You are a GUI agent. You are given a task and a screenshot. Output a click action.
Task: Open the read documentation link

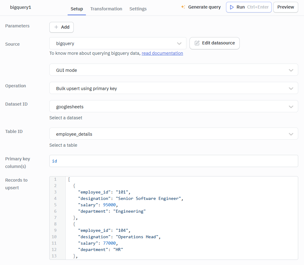pyautogui.click(x=162, y=53)
